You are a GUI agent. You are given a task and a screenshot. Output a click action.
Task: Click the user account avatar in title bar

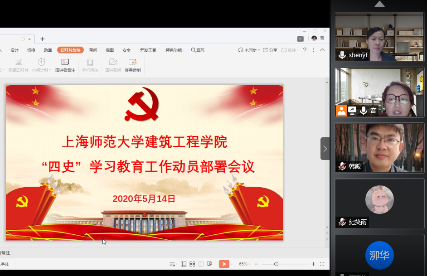(x=314, y=38)
